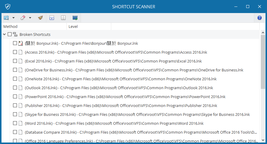Check the PowerPoint 2016.lnk checkbox

point(15,96)
